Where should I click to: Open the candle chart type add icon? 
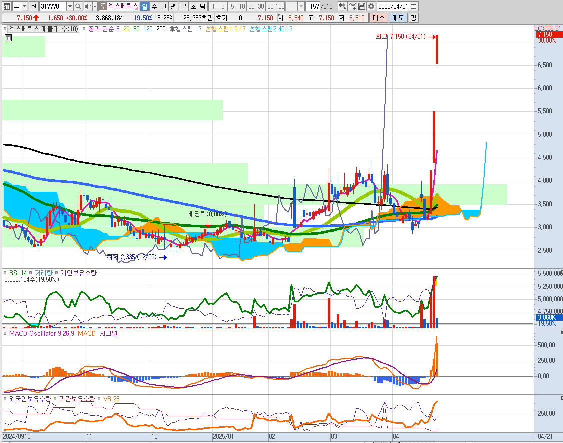[x=342, y=6]
